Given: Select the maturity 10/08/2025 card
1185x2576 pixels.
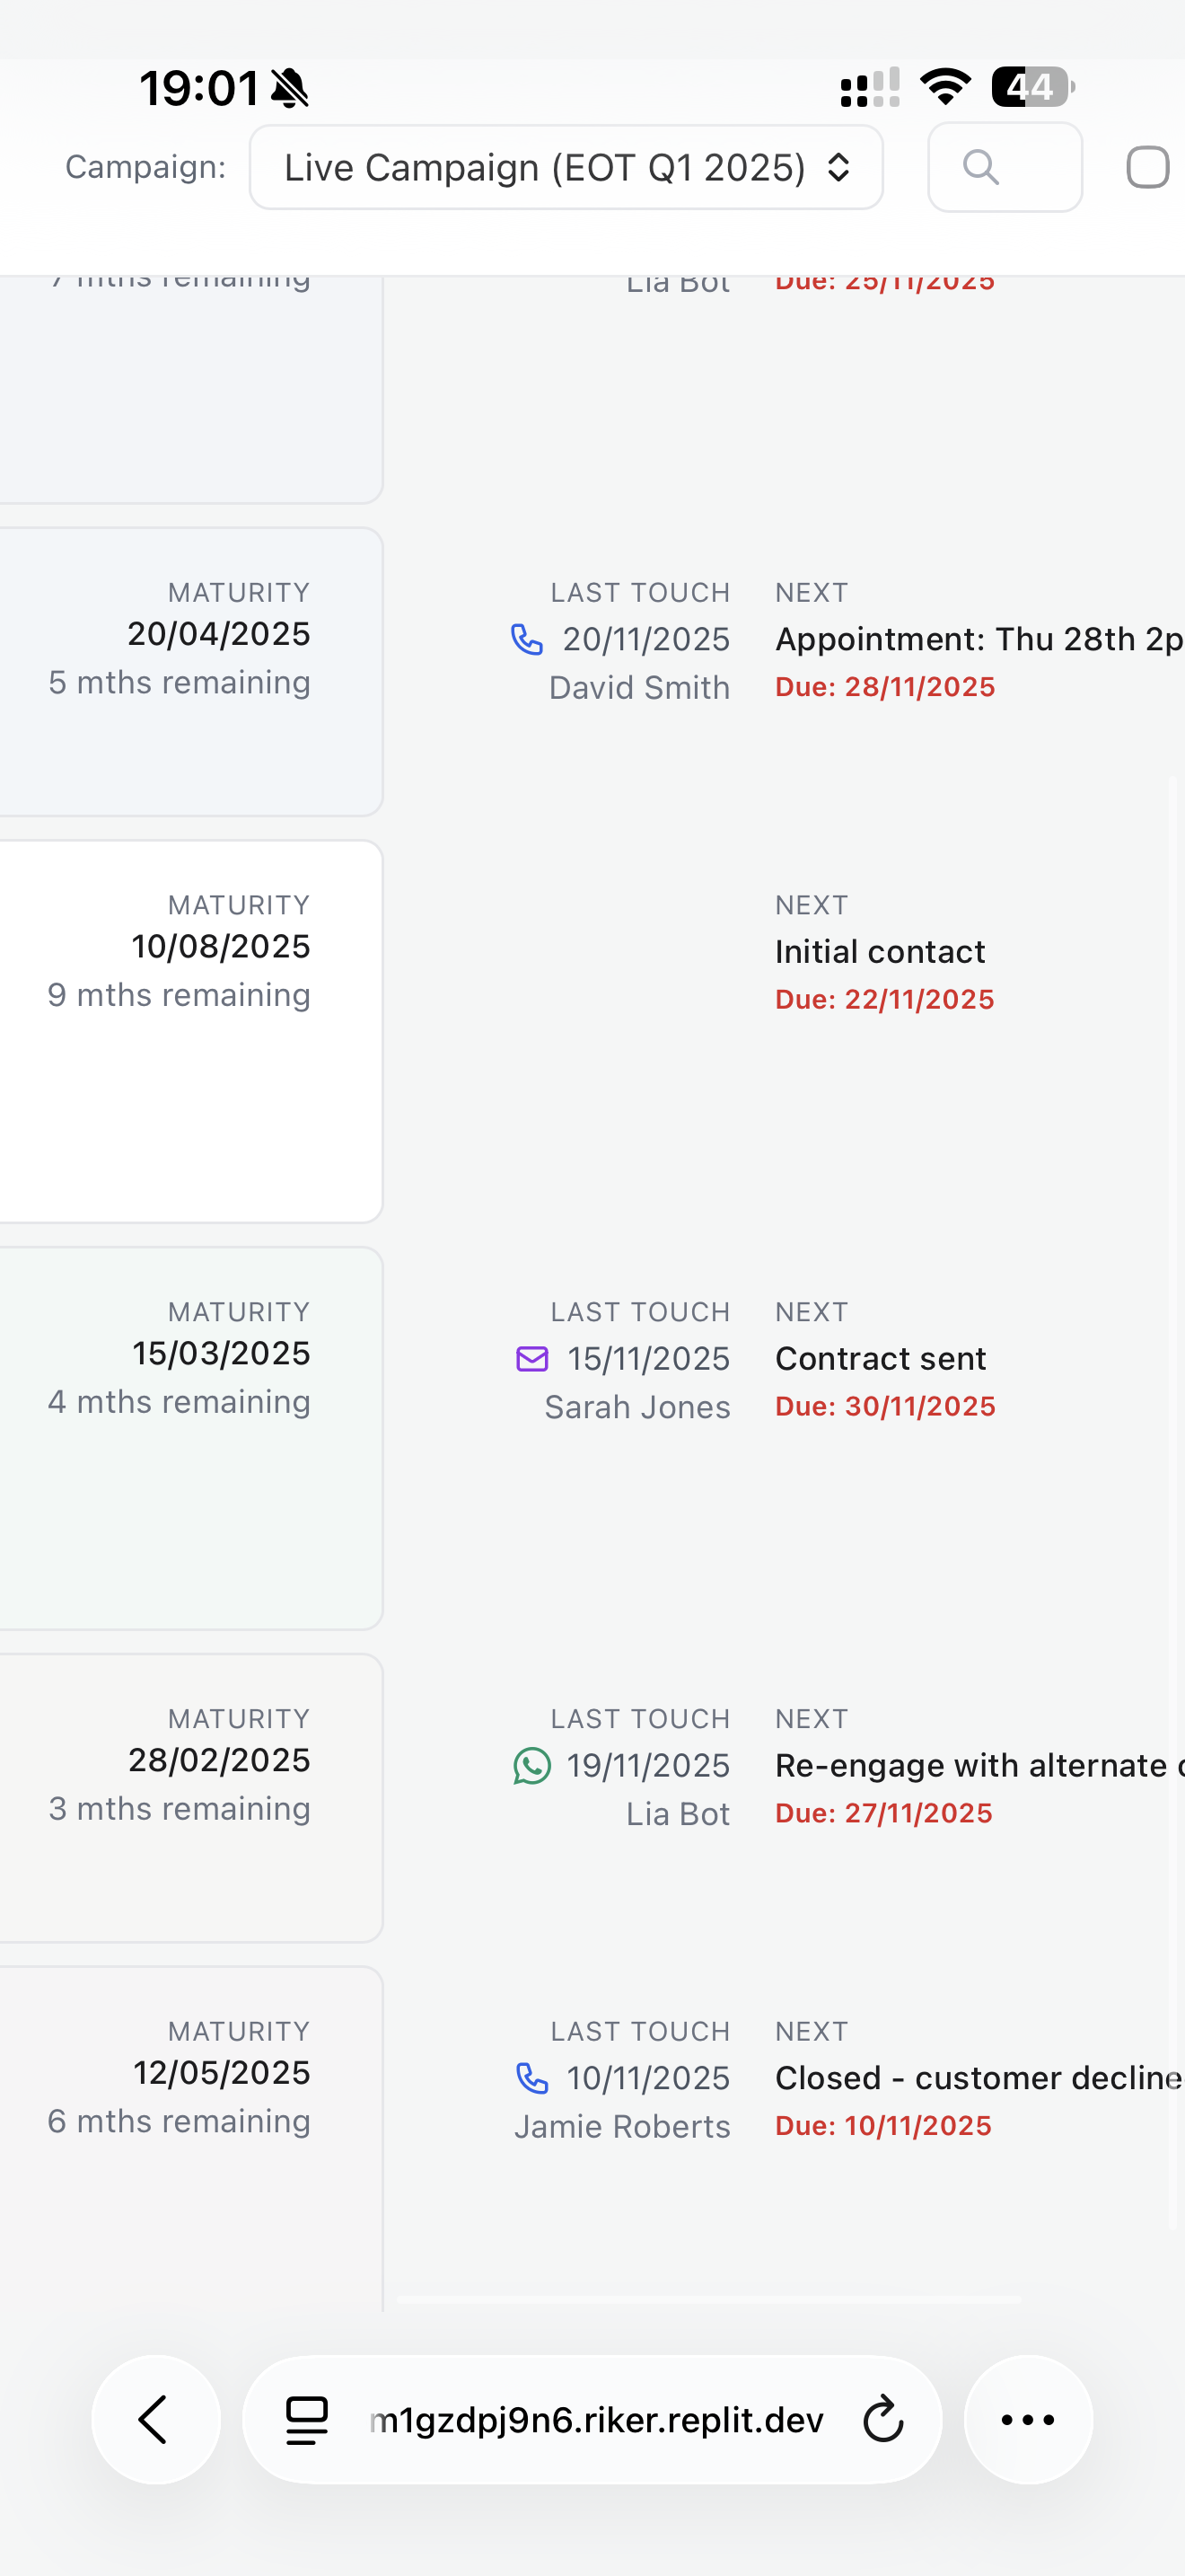Looking at the screenshot, I should pyautogui.click(x=191, y=1031).
